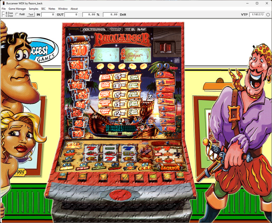Viewport: 272px width, 223px height.
Task: Check the Refill checkbox in the toolbar
Action: [x=17, y=14]
